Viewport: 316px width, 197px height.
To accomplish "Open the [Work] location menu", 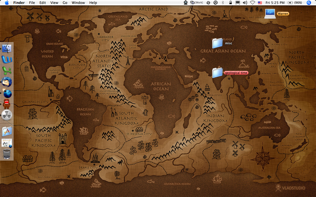I will [196, 3].
